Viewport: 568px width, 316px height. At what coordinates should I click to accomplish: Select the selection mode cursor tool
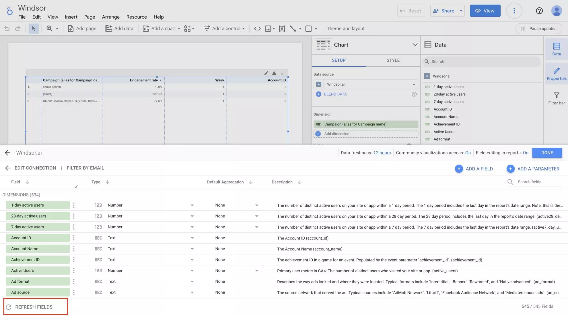point(34,28)
